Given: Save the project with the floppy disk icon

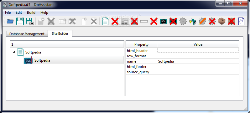Looking at the screenshot, I should point(20,21).
